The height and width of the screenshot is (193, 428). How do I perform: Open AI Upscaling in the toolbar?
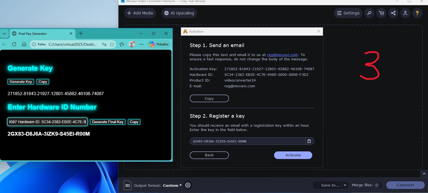179,13
